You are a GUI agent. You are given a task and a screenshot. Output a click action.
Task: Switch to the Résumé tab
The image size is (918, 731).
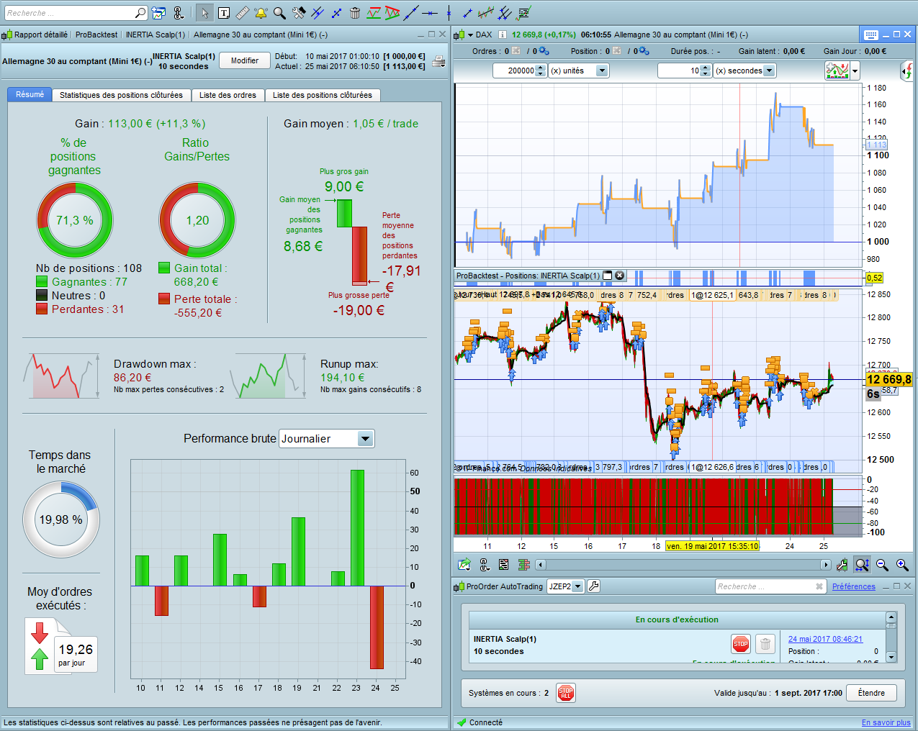(30, 94)
